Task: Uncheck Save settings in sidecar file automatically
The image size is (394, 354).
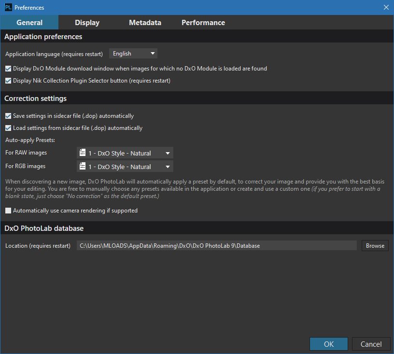Action: (8, 116)
